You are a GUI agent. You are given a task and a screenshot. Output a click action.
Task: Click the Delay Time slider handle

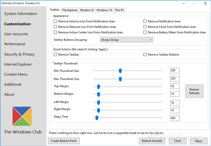[x=97, y=118]
